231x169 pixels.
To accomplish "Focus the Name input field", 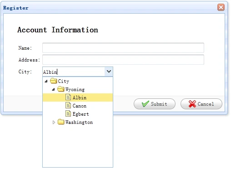I will click(123, 48).
